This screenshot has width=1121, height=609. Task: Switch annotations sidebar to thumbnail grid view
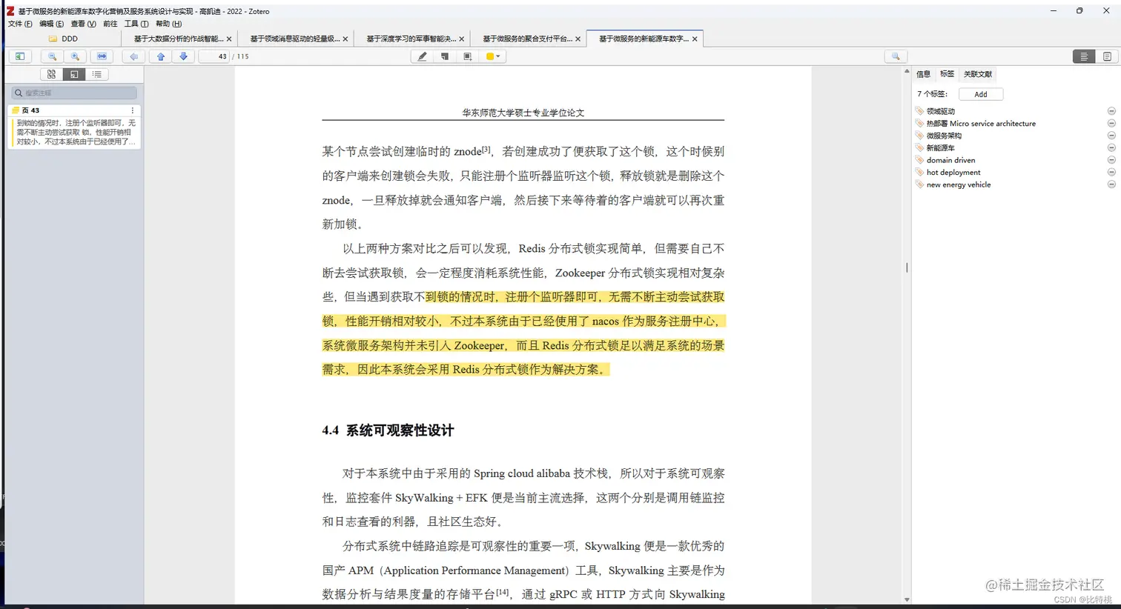(50, 74)
